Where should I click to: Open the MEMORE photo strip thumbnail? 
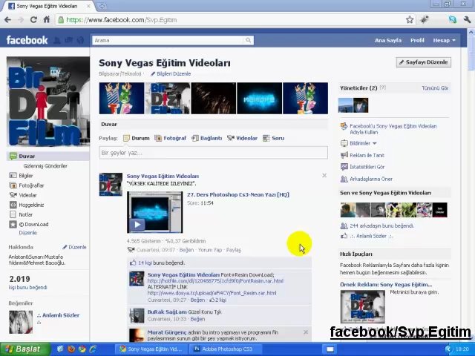[259, 99]
